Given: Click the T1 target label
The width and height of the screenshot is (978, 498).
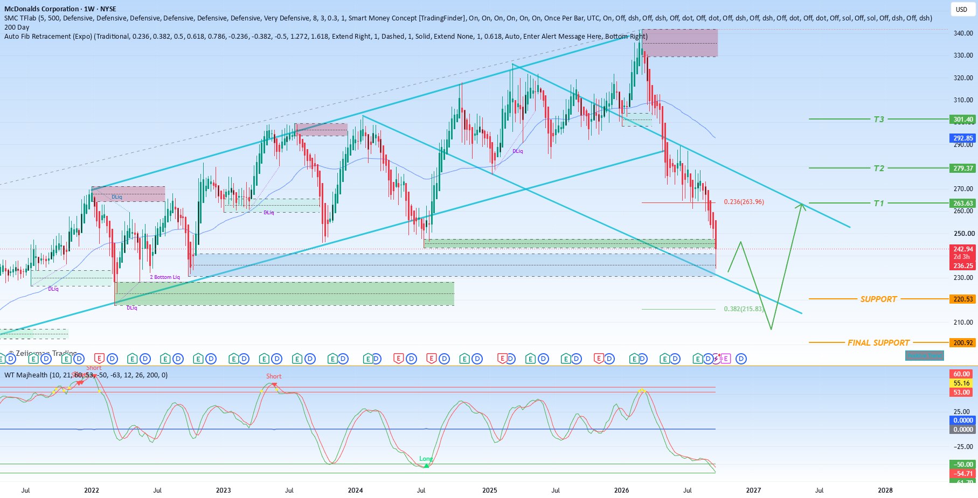Looking at the screenshot, I should click(x=879, y=203).
